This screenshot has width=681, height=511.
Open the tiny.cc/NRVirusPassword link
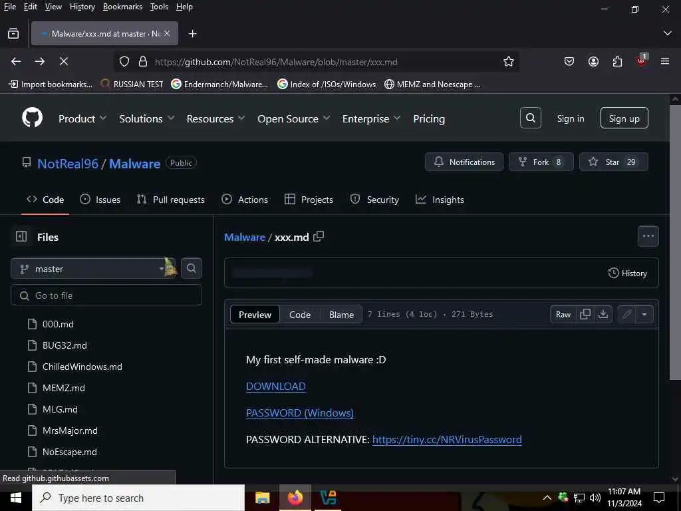coord(447,439)
